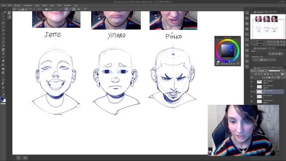Pick a shade in the color wheel square
Image resolution: width=286 pixels, height=161 pixels.
227,51
